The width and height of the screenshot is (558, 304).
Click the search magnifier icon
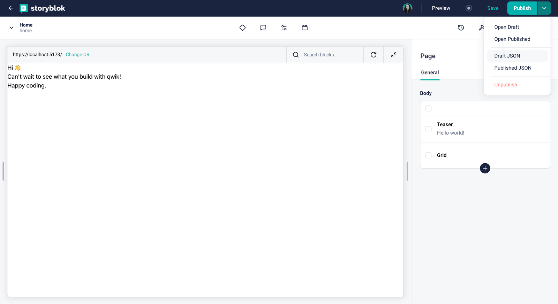coord(296,55)
